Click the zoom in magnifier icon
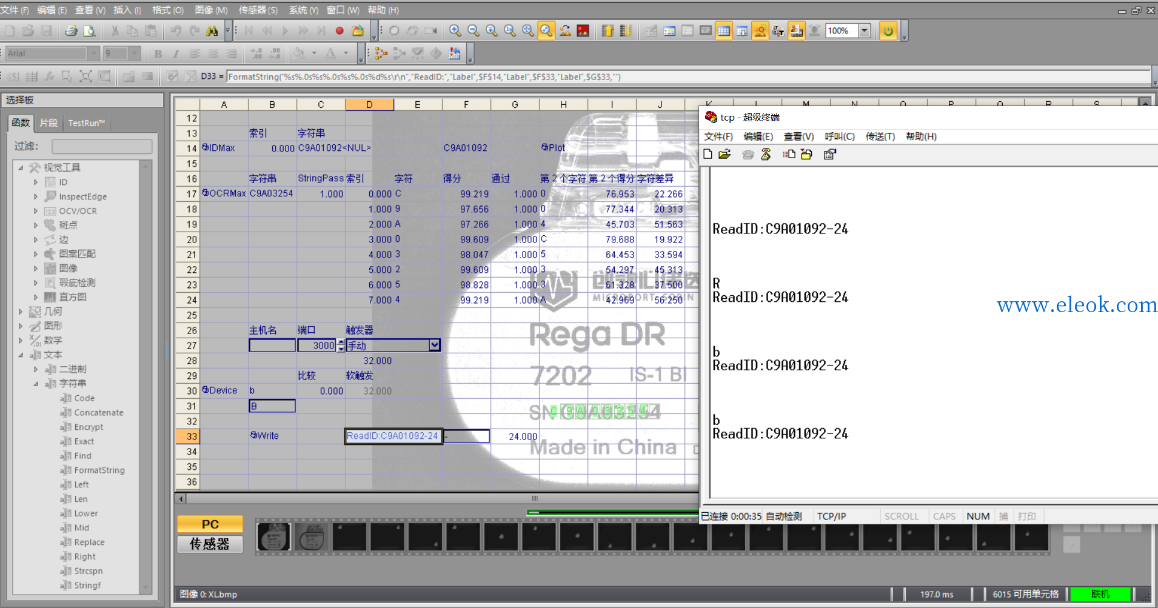The height and width of the screenshot is (608, 1158). [455, 31]
